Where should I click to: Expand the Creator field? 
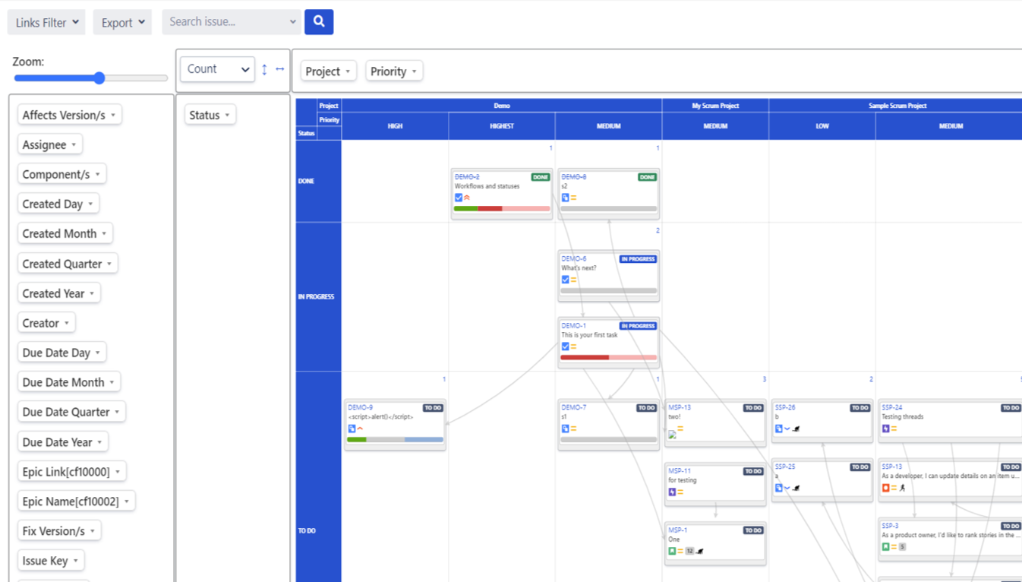(x=46, y=323)
